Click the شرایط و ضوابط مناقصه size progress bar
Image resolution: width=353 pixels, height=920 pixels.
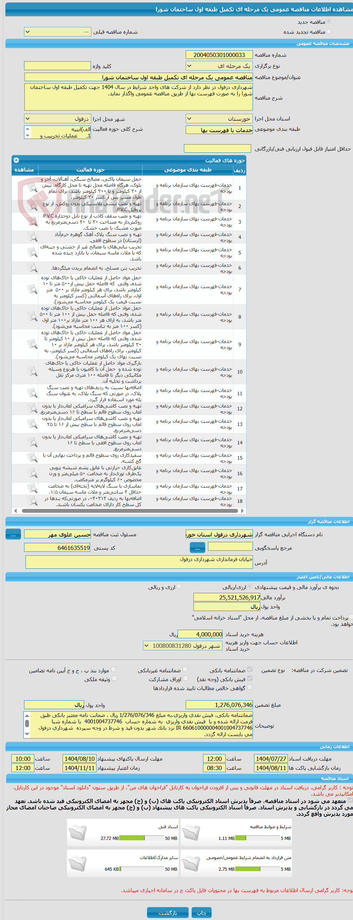pos(257,838)
